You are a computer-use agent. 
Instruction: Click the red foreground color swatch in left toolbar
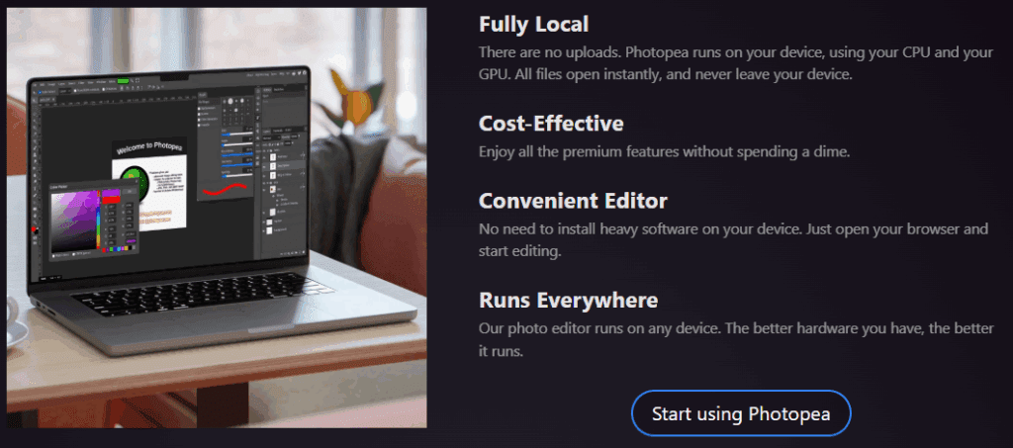point(33,228)
